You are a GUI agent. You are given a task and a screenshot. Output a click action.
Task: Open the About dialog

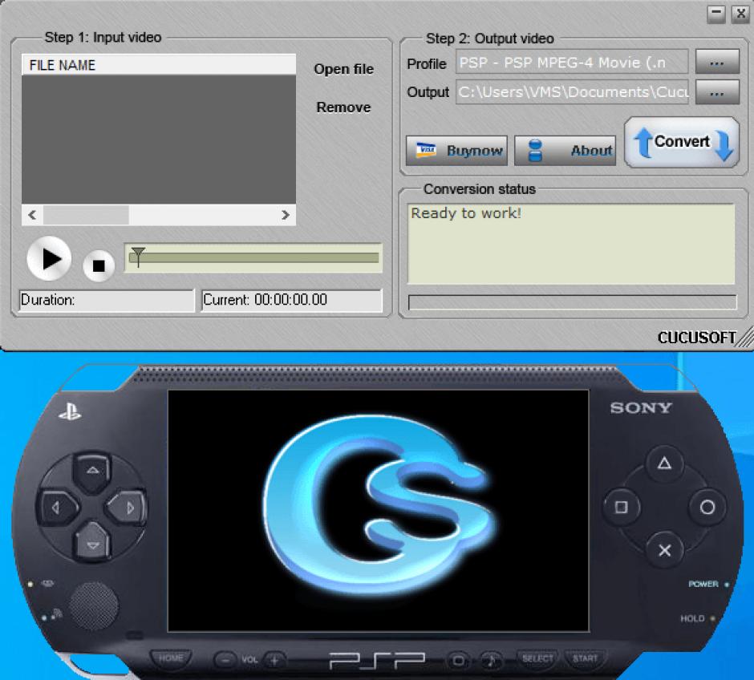click(565, 151)
